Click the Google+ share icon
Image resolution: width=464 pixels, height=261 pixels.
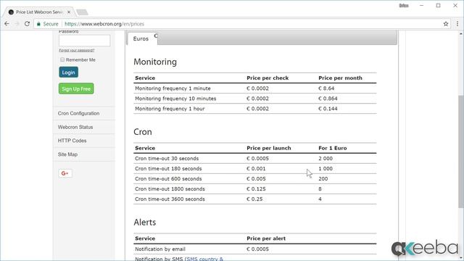65,173
